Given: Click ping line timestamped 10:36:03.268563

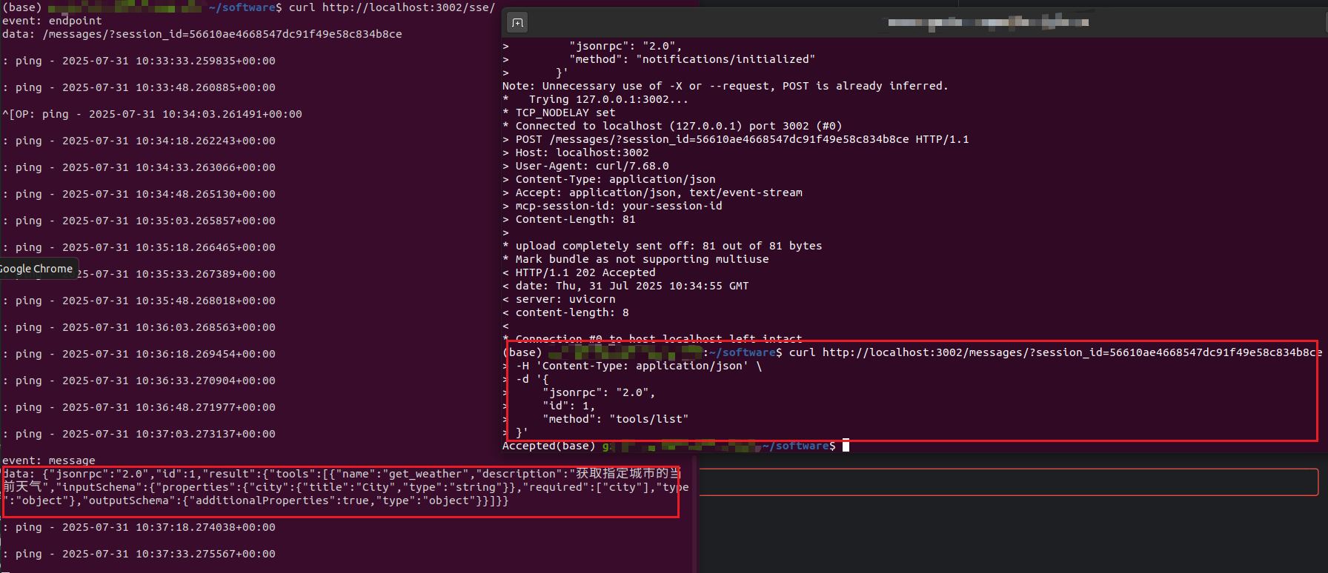Looking at the screenshot, I should (139, 327).
